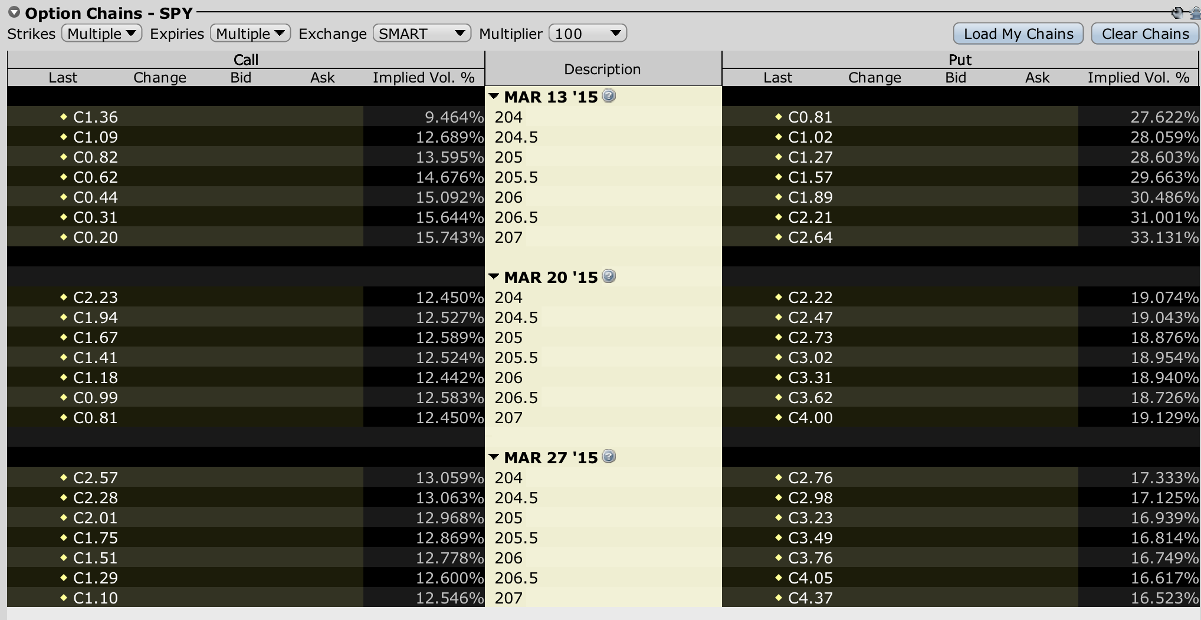Select the 206 strike under MAR 20 '15
This screenshot has width=1201, height=620.
(x=508, y=378)
